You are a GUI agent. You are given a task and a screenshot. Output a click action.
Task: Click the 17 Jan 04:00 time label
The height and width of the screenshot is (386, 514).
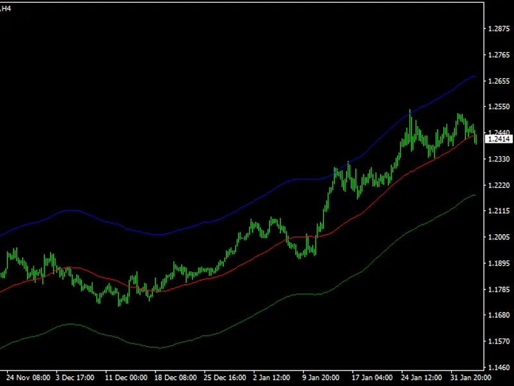click(x=372, y=378)
